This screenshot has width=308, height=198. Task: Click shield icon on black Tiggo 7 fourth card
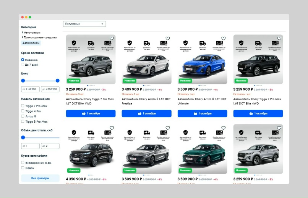(241, 43)
